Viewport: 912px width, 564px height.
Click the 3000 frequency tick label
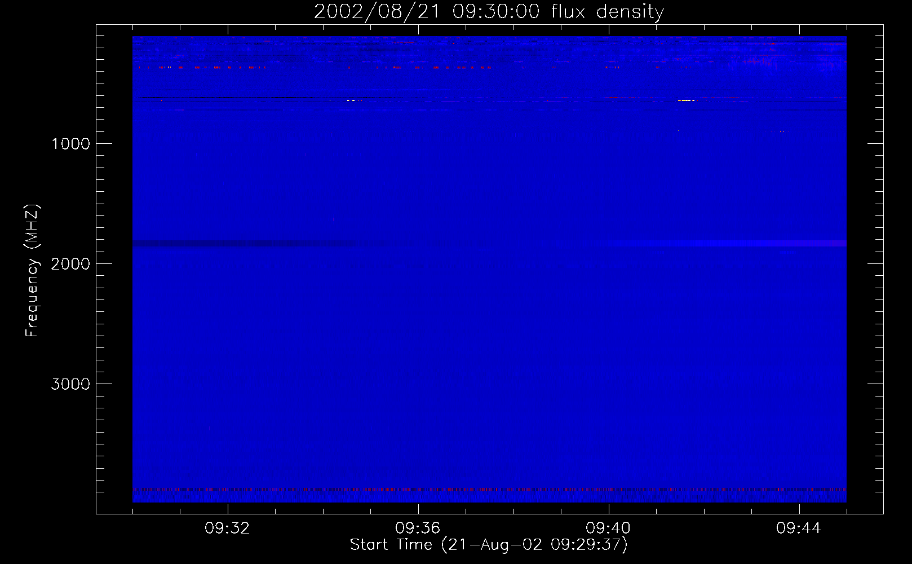(70, 384)
